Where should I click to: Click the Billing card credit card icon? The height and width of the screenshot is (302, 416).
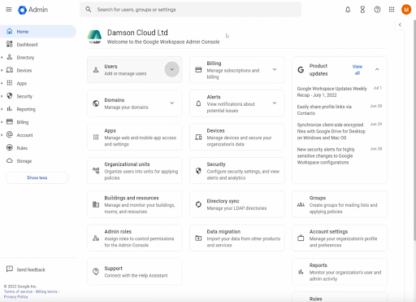[x=198, y=70]
